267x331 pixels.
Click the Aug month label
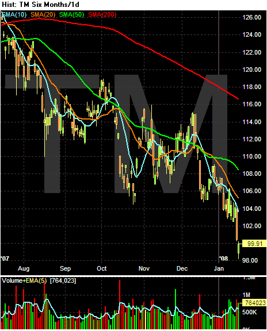click(24, 268)
